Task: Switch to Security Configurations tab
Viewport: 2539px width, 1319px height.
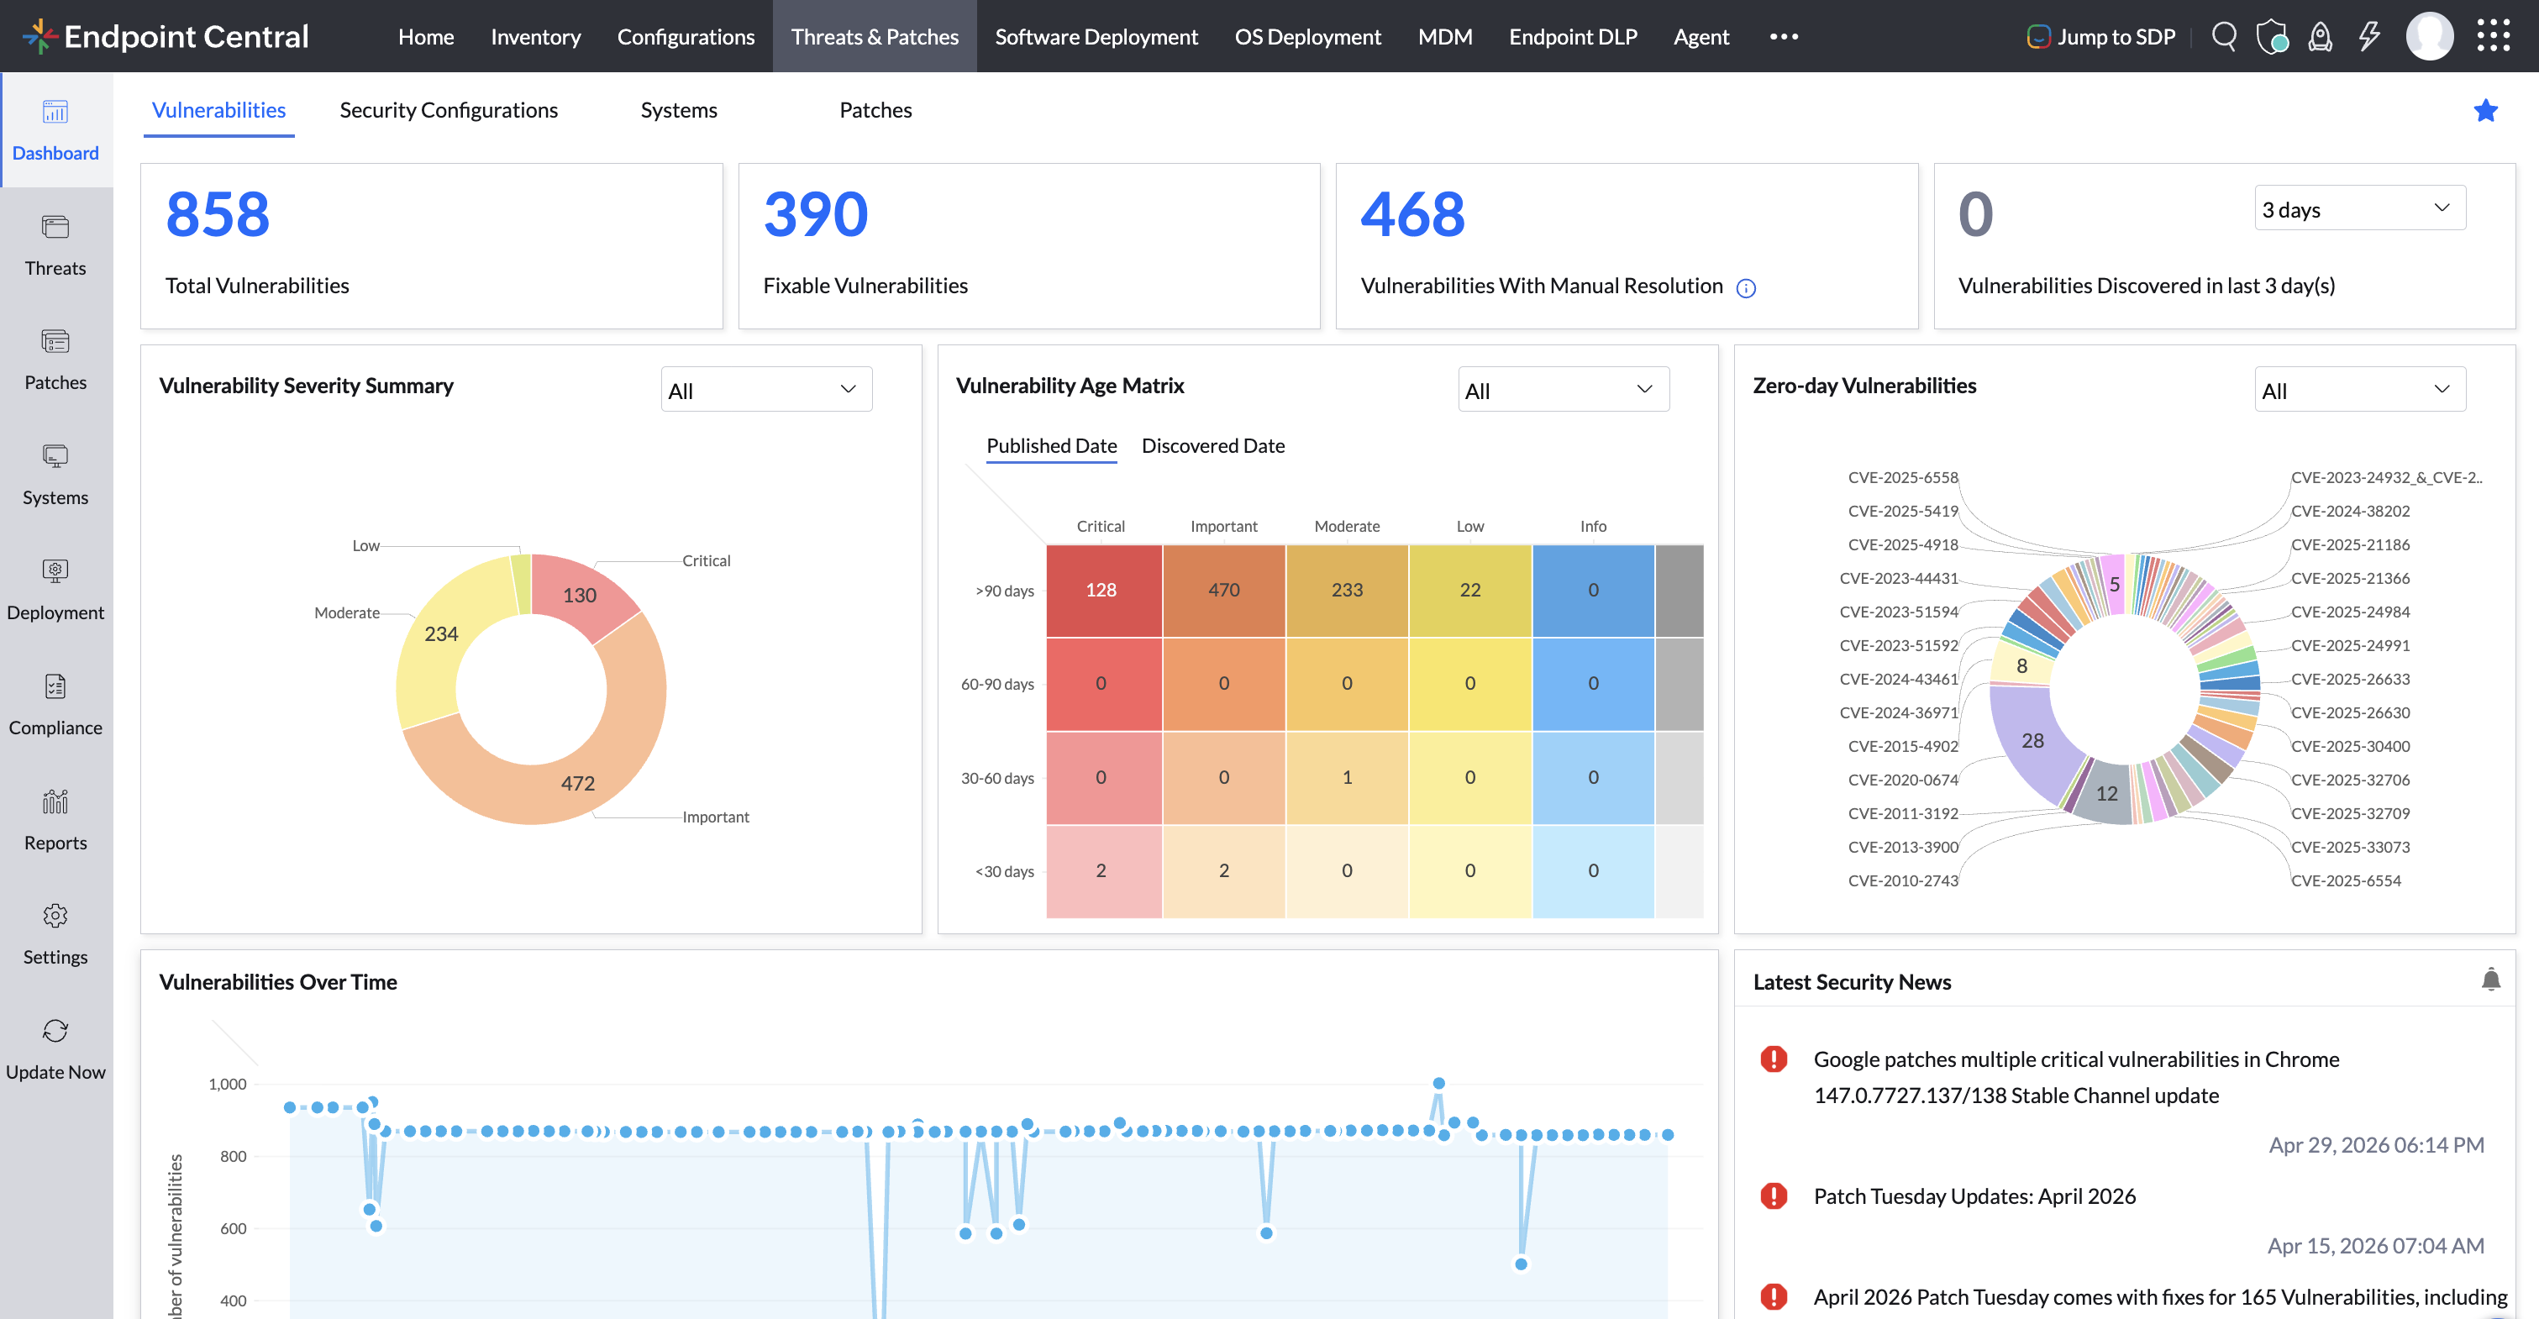Action: pyautogui.click(x=449, y=110)
